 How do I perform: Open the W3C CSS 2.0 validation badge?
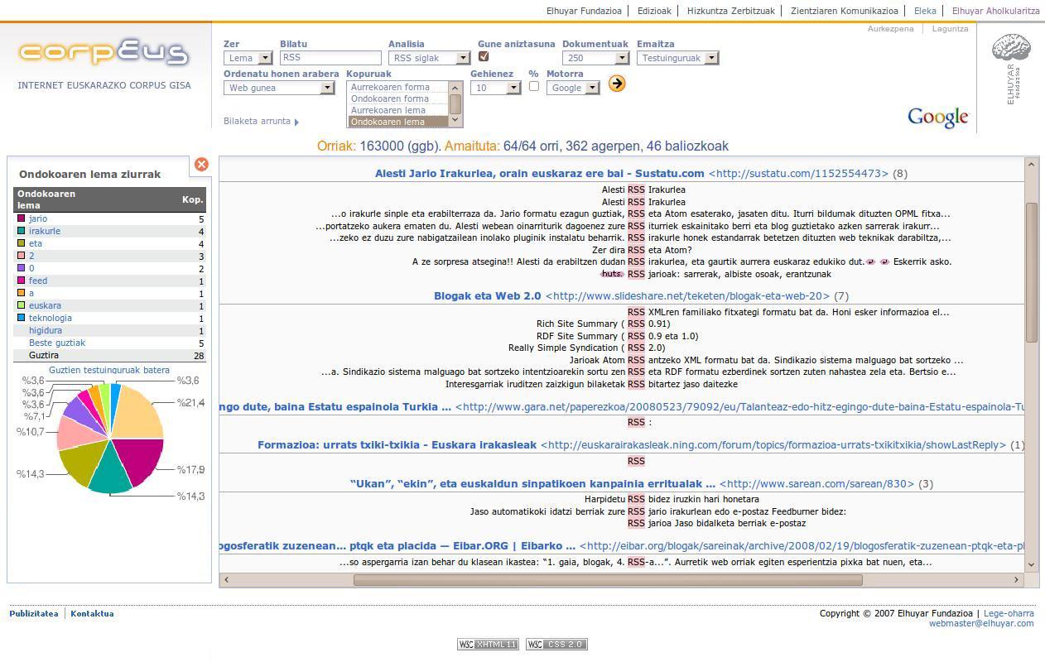[x=556, y=645]
